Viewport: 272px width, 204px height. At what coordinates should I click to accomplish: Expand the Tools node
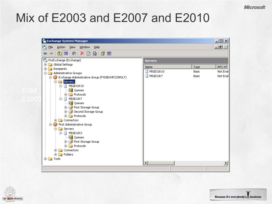45,159
